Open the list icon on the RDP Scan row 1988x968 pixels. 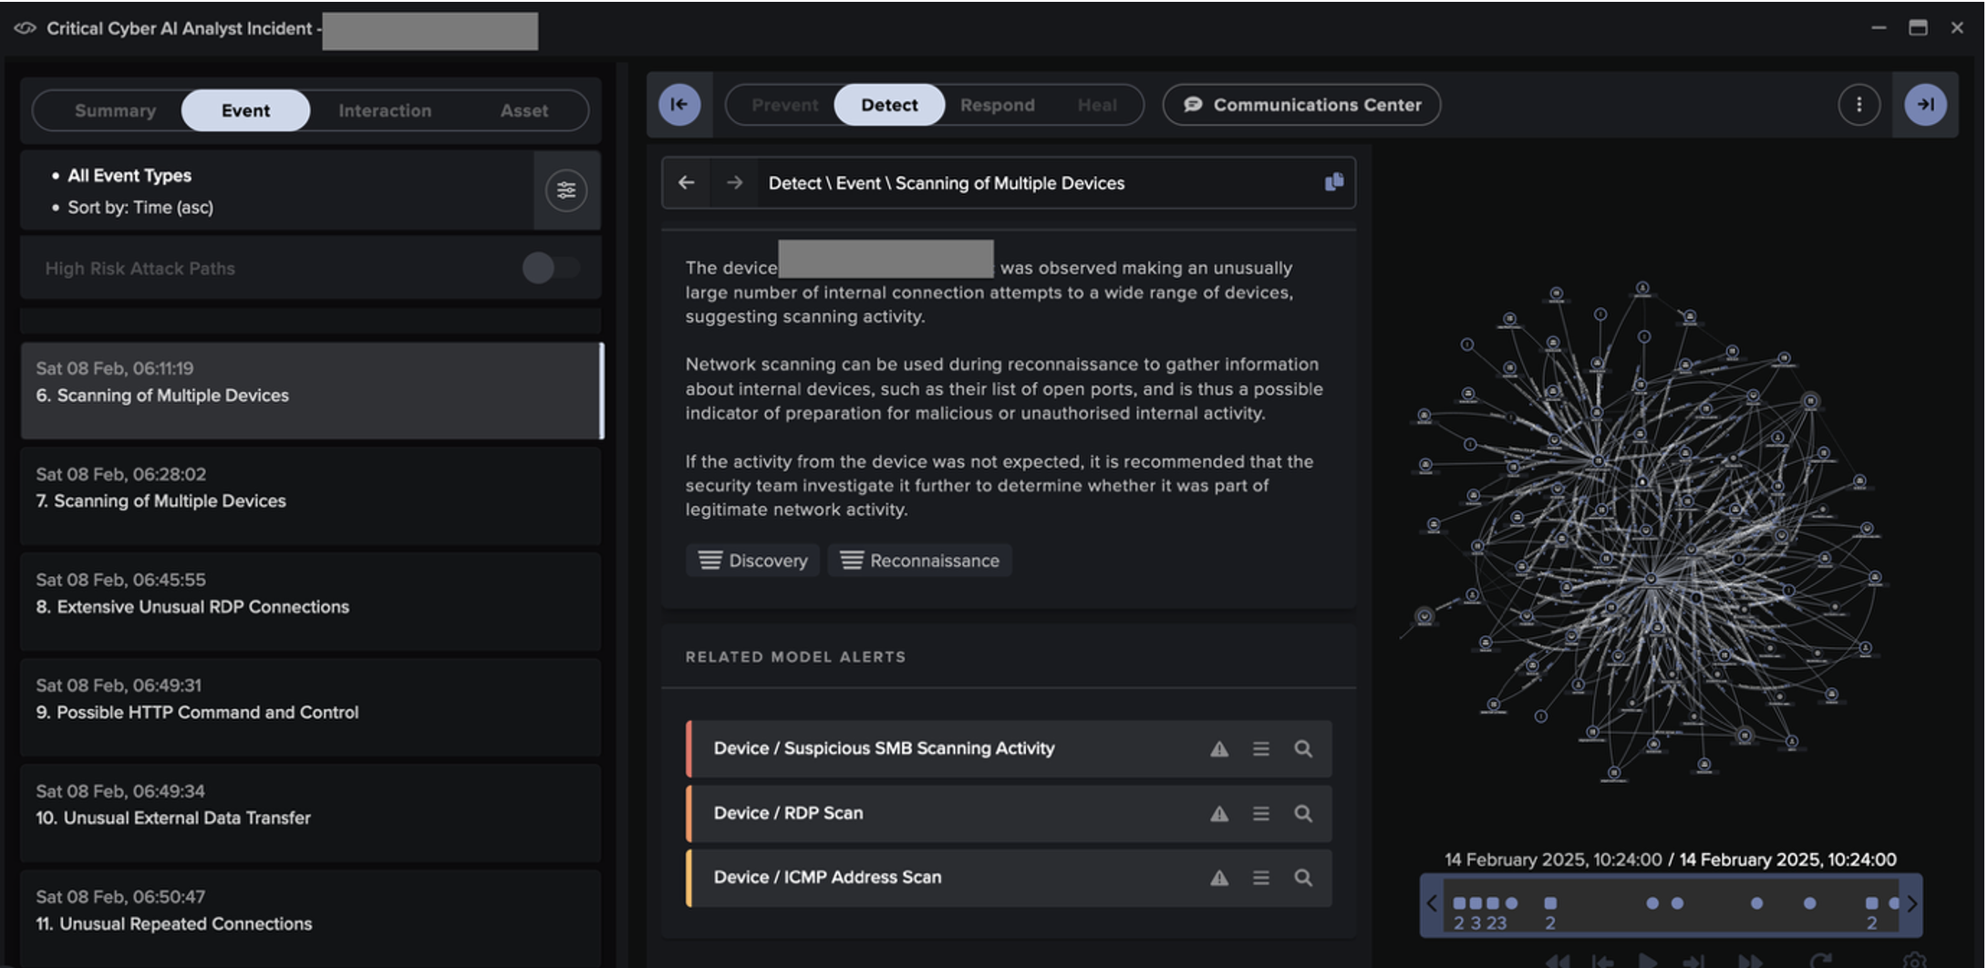point(1261,814)
